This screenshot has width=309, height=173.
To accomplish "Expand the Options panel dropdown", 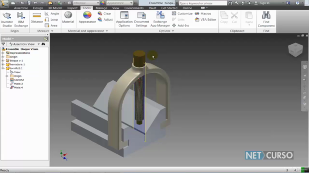I will (x=173, y=31).
